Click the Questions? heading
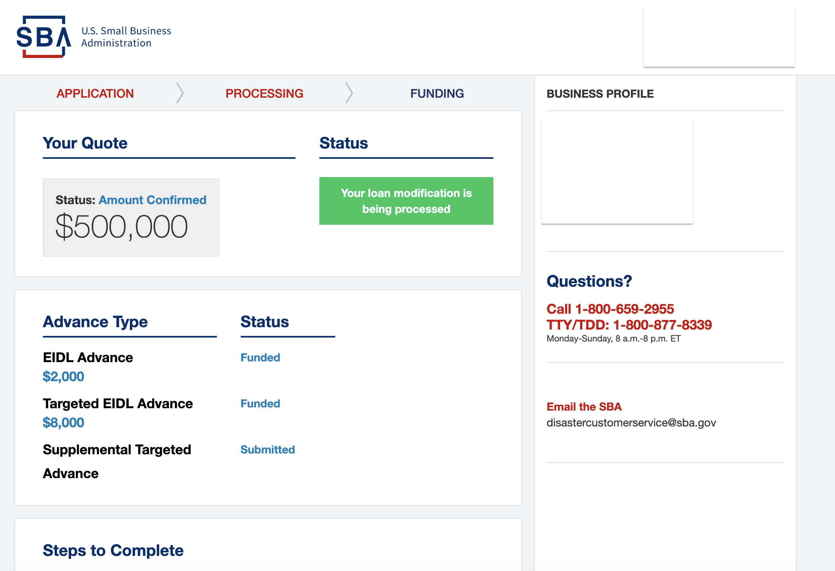Image resolution: width=835 pixels, height=571 pixels. (589, 281)
